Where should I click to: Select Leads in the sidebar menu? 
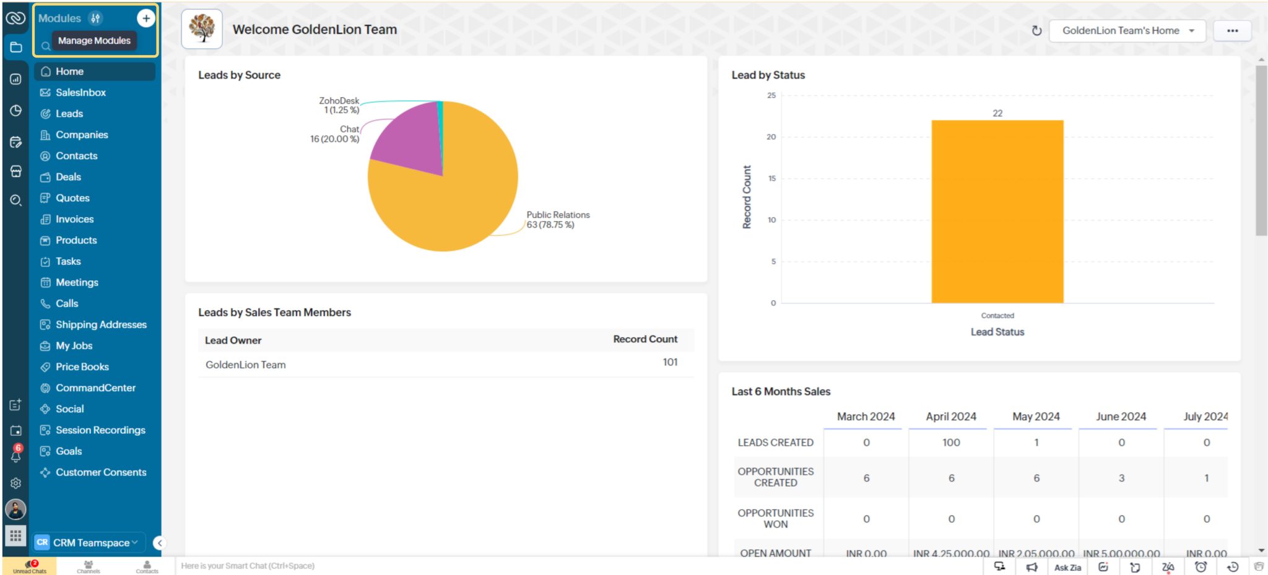pyautogui.click(x=70, y=113)
